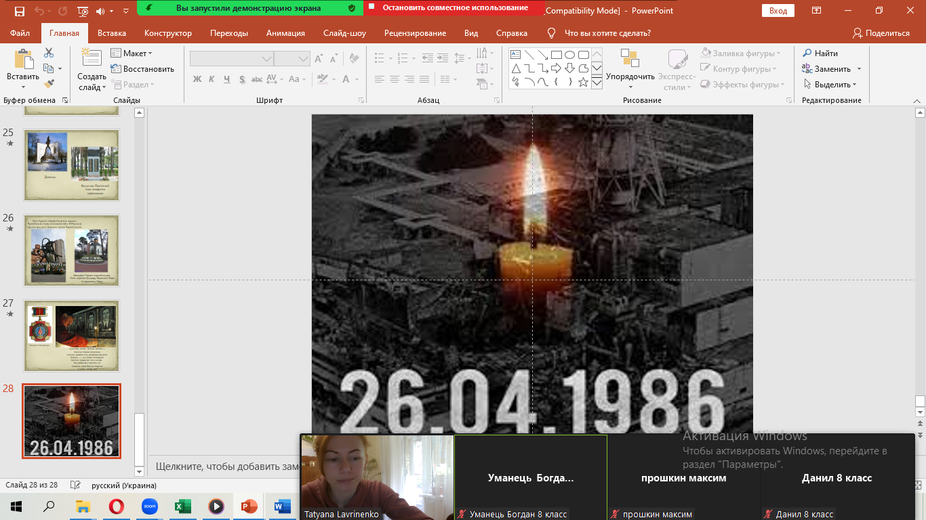Open Word from the Windows taskbar
Image resolution: width=926 pixels, height=520 pixels.
tap(282, 506)
